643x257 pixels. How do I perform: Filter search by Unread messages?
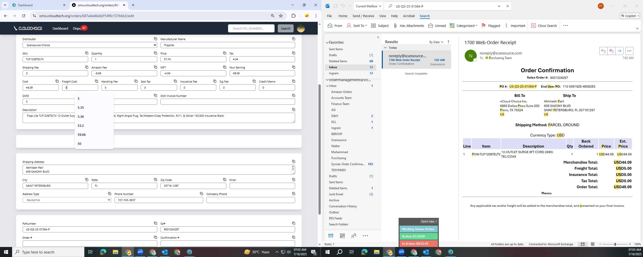[437, 26]
